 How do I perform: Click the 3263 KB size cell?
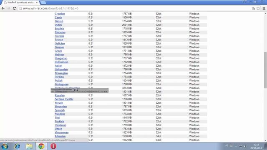(127, 88)
